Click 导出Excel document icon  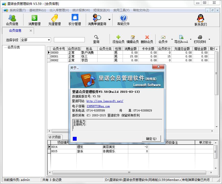click(x=181, y=37)
